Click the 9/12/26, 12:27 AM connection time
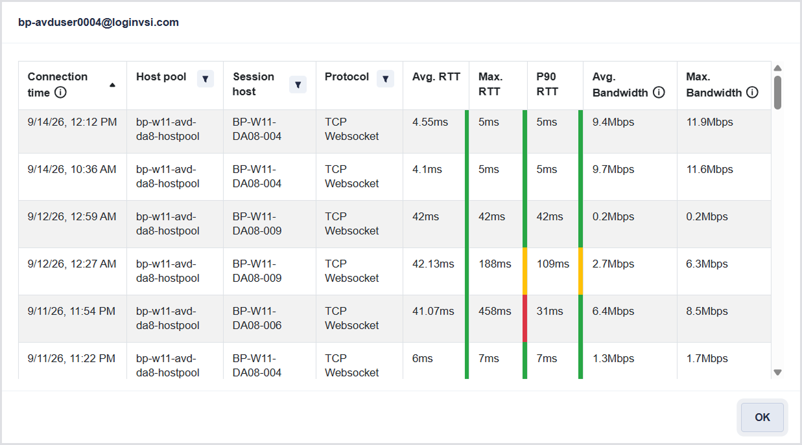Image resolution: width=802 pixels, height=445 pixels. (x=72, y=264)
